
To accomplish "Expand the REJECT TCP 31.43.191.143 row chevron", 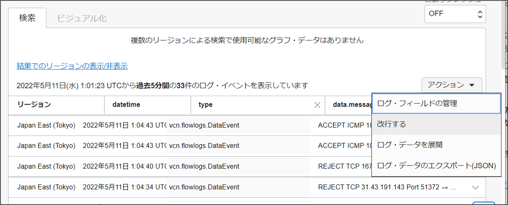I will coord(475,187).
